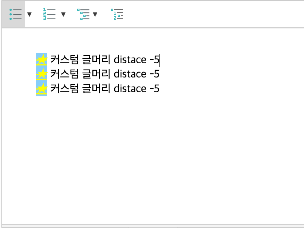
Task: Click the word "distace" in the second line
Action: click(130, 74)
